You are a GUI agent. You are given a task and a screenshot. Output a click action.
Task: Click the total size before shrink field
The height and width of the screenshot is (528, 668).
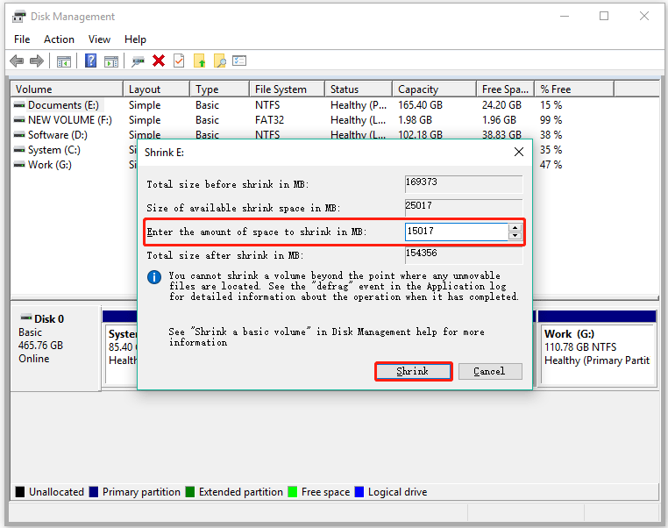(464, 184)
